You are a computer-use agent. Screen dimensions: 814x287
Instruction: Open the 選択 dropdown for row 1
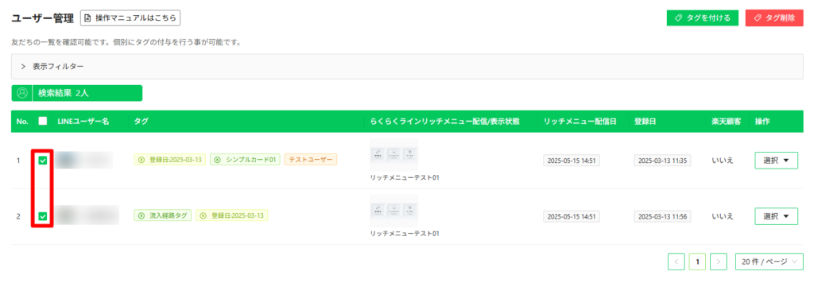coord(776,161)
